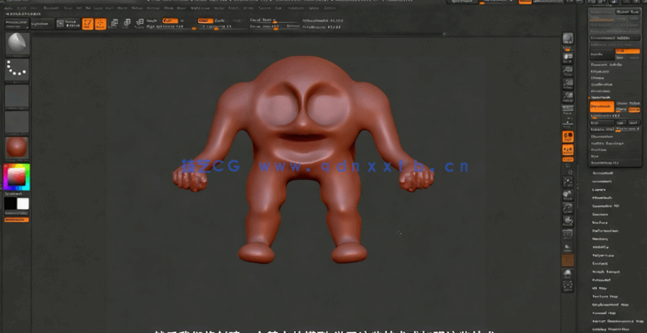Click the Frame icon in right shelf
This screenshot has height=333, width=647.
(x=568, y=183)
